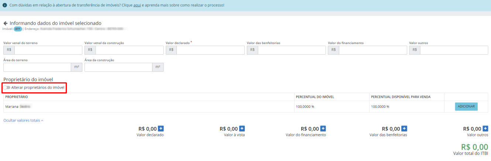Click plus icon for Valor do financiamento total
Image resolution: width=491 pixels, height=161 pixels.
click(323, 129)
